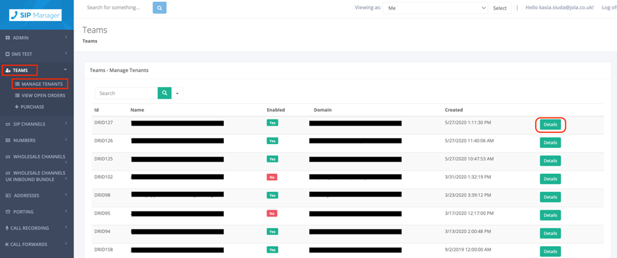The width and height of the screenshot is (617, 258).
Task: Click the SMS Test icon in sidebar
Action: click(7, 54)
